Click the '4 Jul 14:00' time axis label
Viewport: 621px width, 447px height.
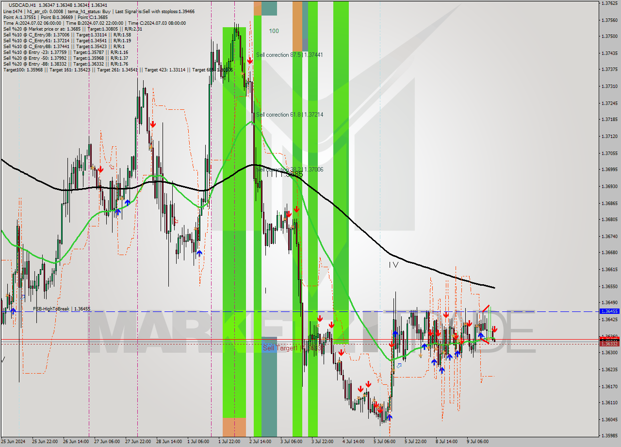355,442
